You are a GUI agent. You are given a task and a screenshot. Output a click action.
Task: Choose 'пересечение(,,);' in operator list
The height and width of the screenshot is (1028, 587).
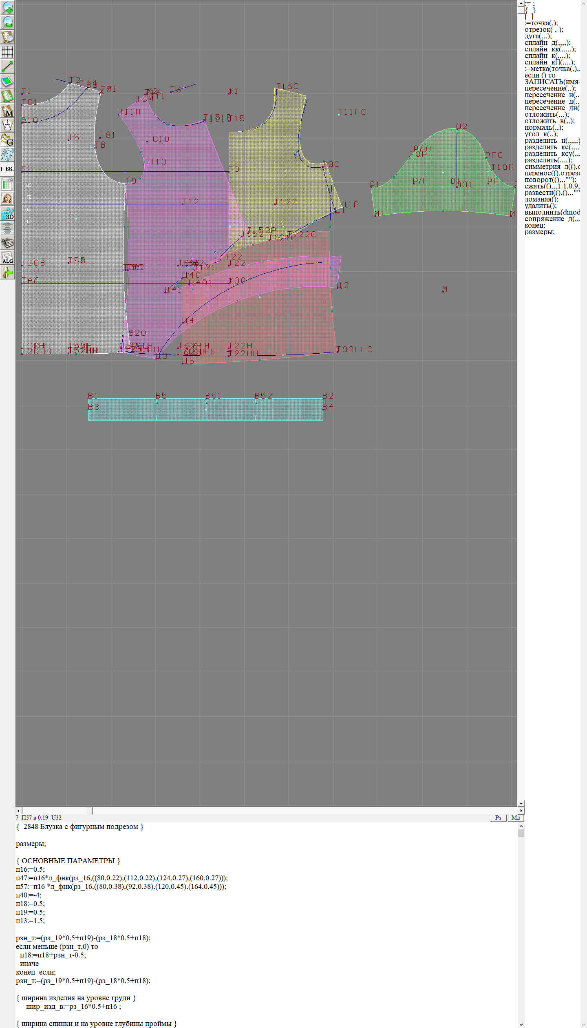click(x=549, y=89)
